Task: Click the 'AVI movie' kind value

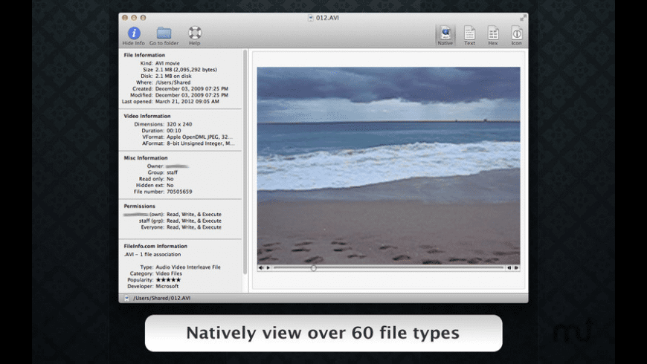Action: point(167,63)
